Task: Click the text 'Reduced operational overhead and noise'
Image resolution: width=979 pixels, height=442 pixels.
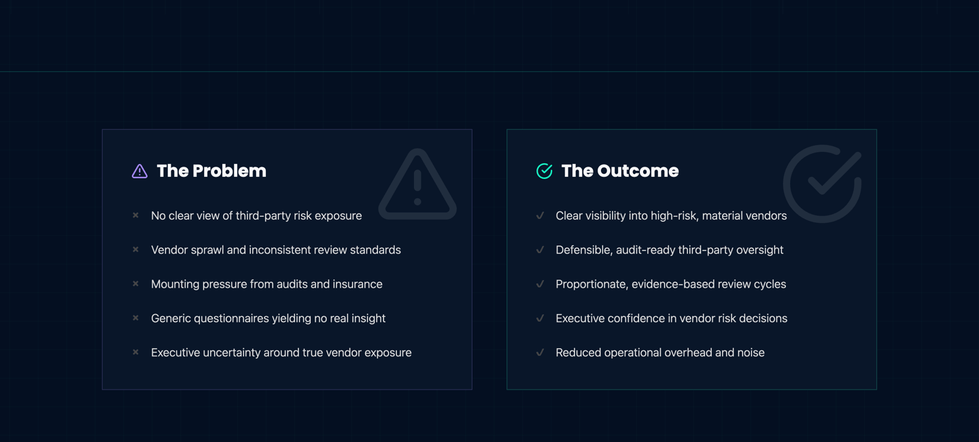Action: (x=659, y=352)
